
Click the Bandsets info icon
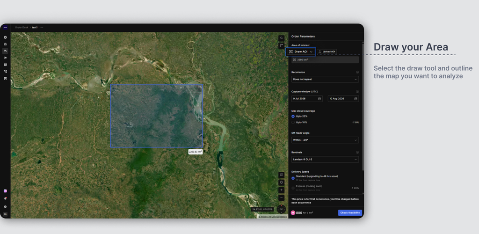(357, 152)
